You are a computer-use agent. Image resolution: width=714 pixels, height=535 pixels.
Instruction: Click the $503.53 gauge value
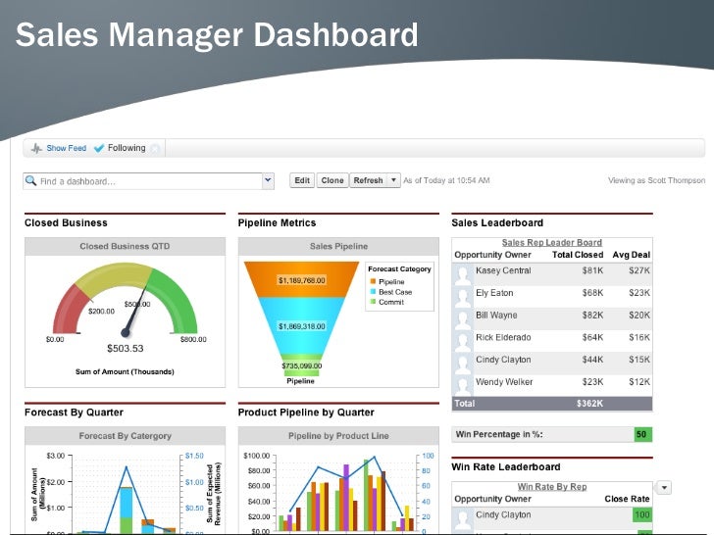coord(126,349)
